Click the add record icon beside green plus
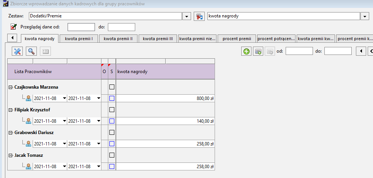The width and height of the screenshot is (373, 178). (x=258, y=51)
